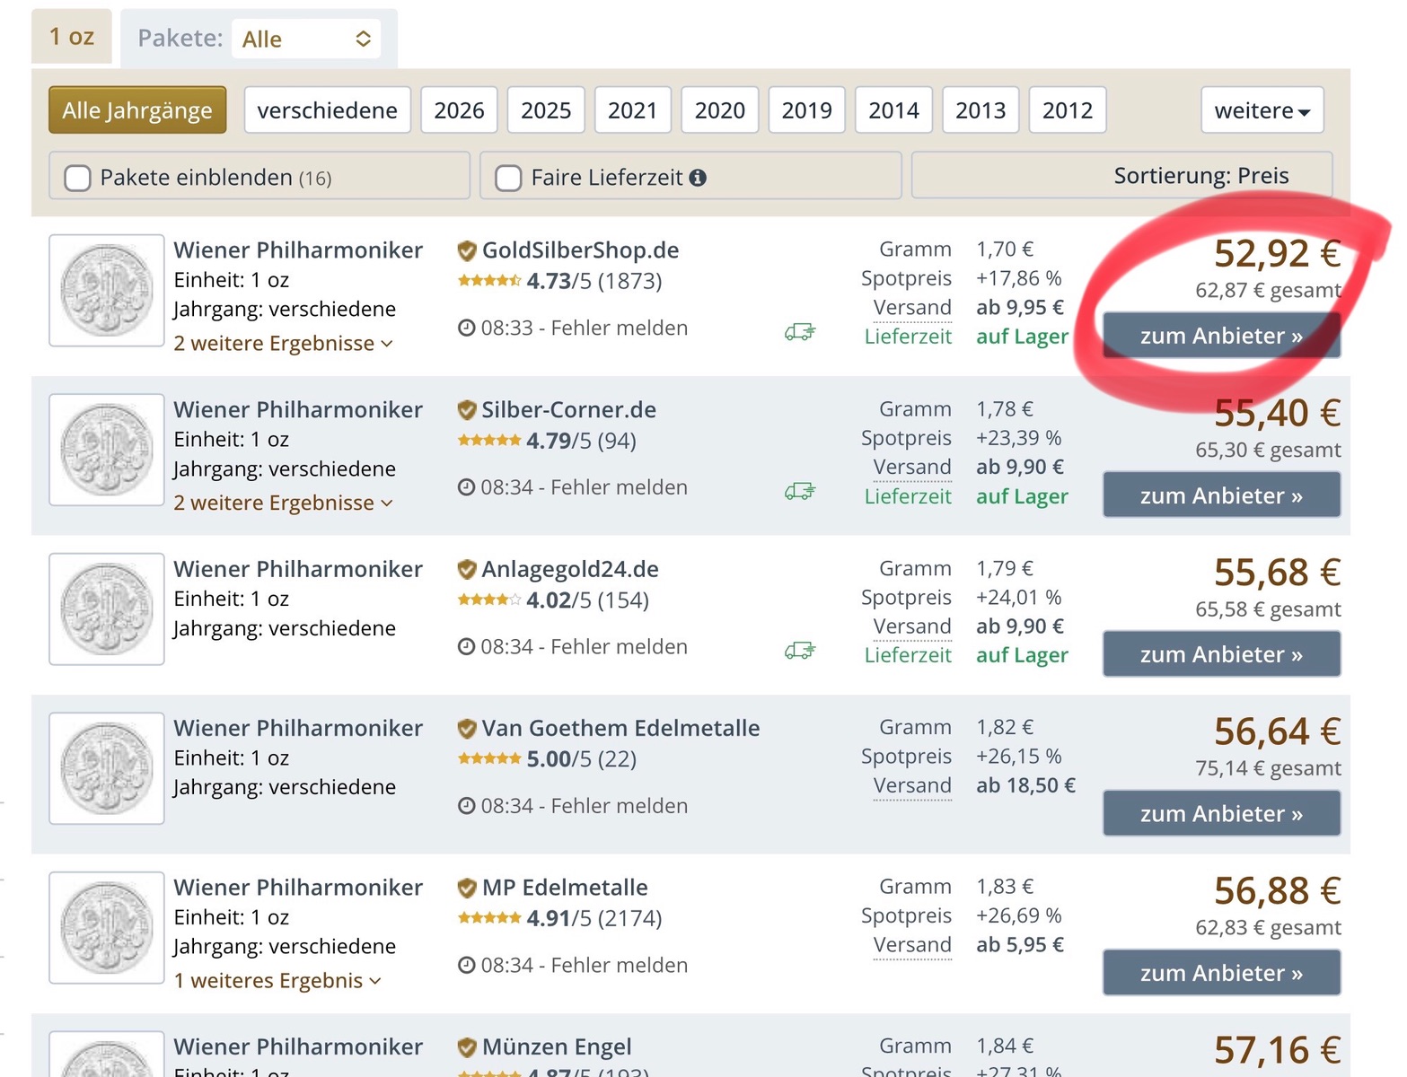Image resolution: width=1407 pixels, height=1077 pixels.
Task: Click the delivery truck icon for GoldSilberShop.de
Action: pos(799,332)
